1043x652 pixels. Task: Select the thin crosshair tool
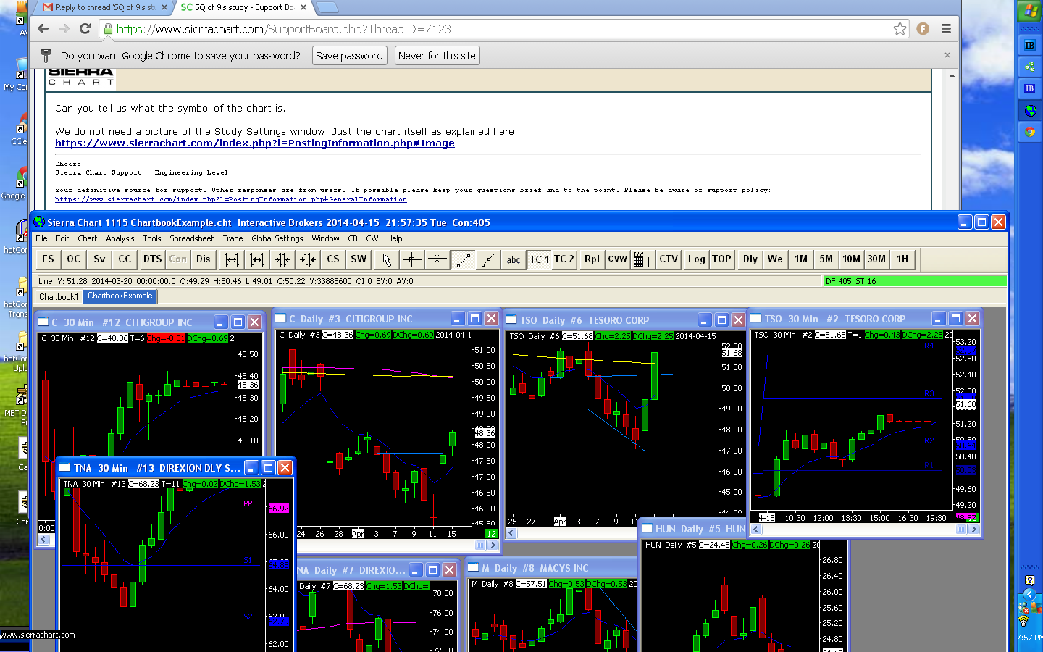pyautogui.click(x=437, y=259)
